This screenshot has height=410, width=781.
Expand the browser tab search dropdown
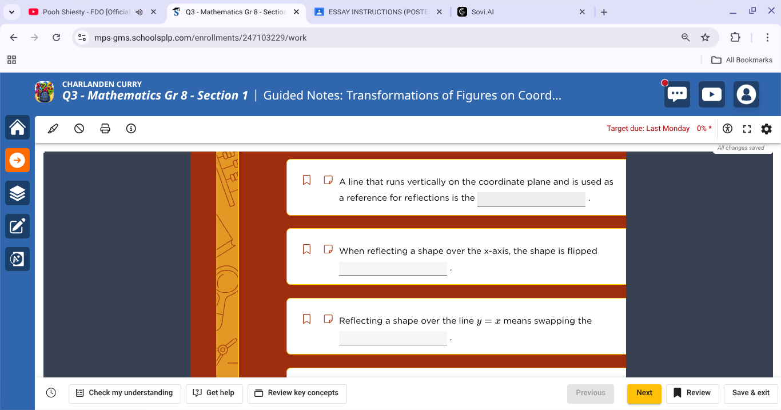point(11,11)
